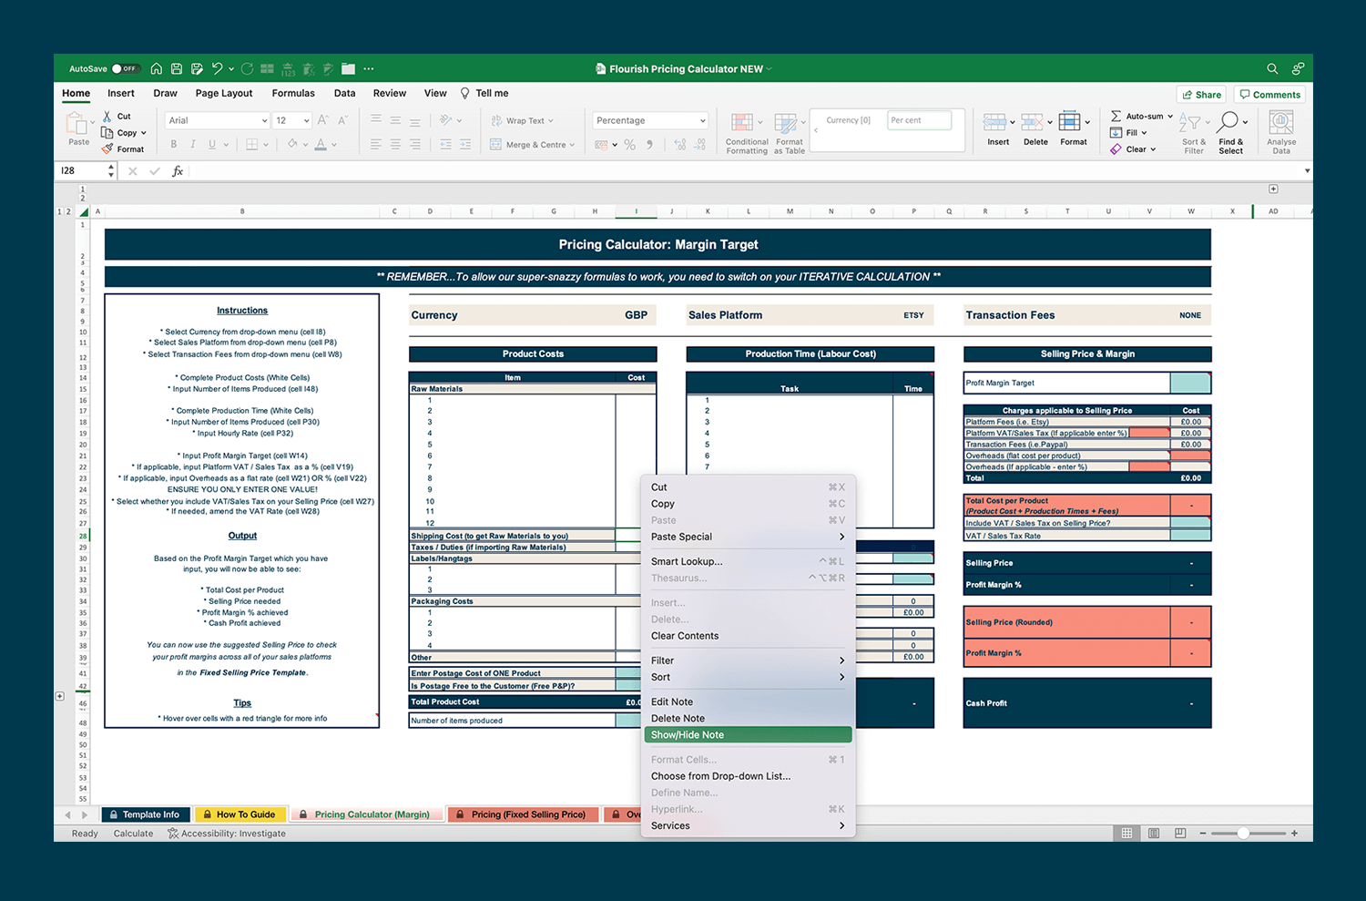Viewport: 1366px width, 901px height.
Task: Click the Analyse Data icon
Action: tap(1280, 130)
